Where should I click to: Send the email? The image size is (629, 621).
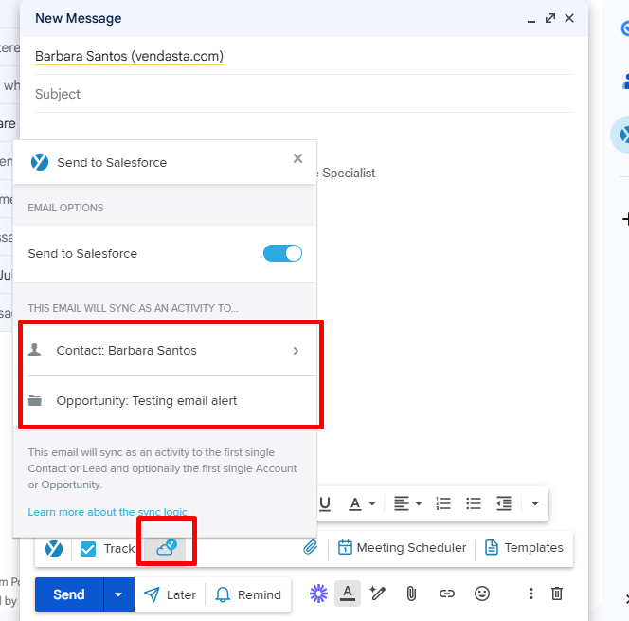(69, 594)
